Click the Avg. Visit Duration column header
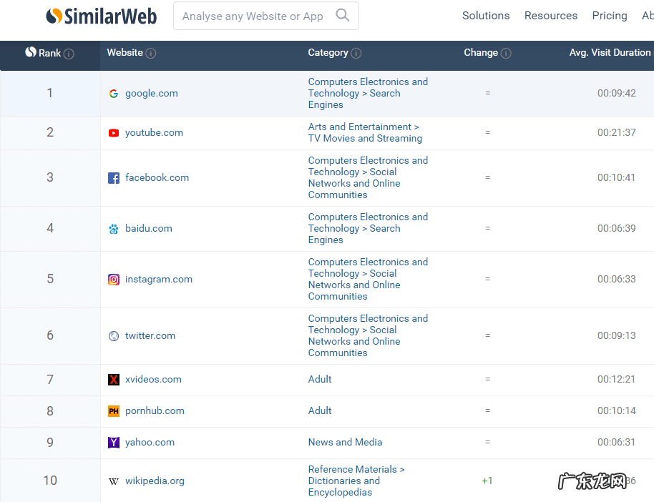 610,52
